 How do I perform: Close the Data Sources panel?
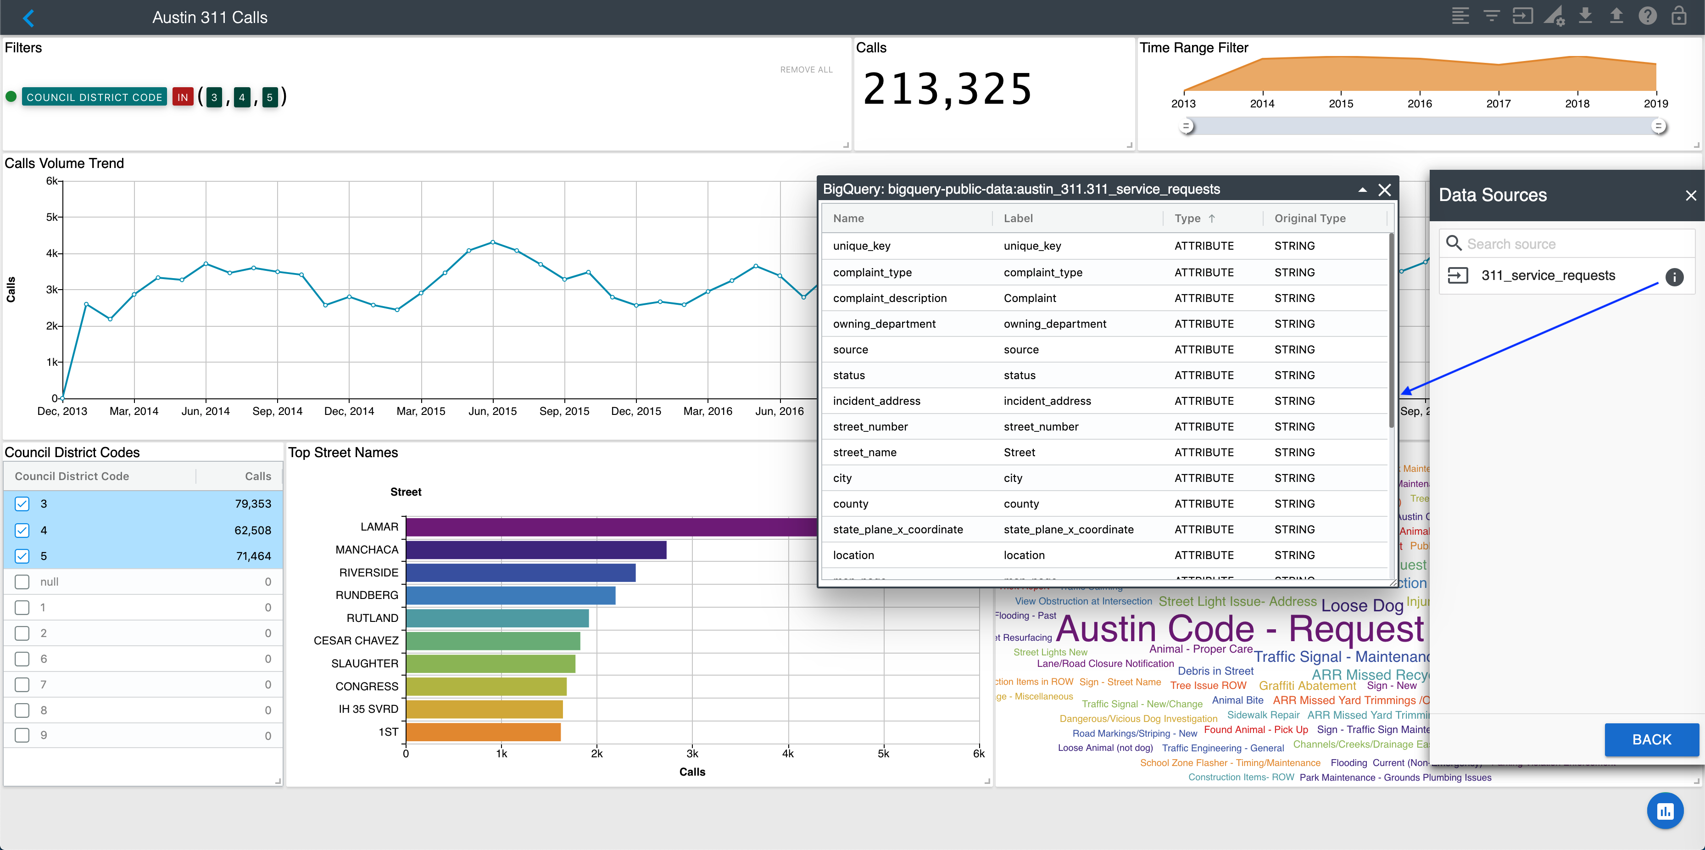click(x=1690, y=195)
